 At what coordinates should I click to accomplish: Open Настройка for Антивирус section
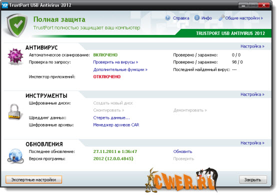(x=252, y=46)
